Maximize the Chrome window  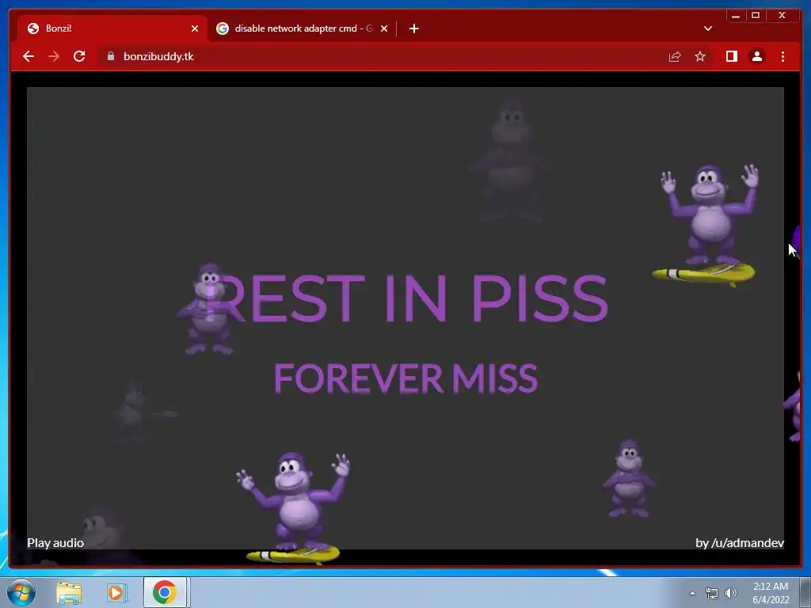tap(755, 16)
